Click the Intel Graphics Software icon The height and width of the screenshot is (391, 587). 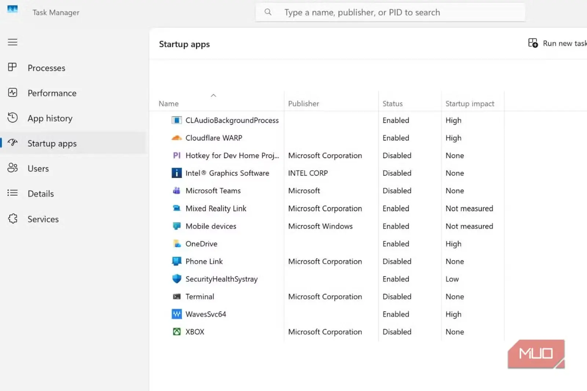176,173
